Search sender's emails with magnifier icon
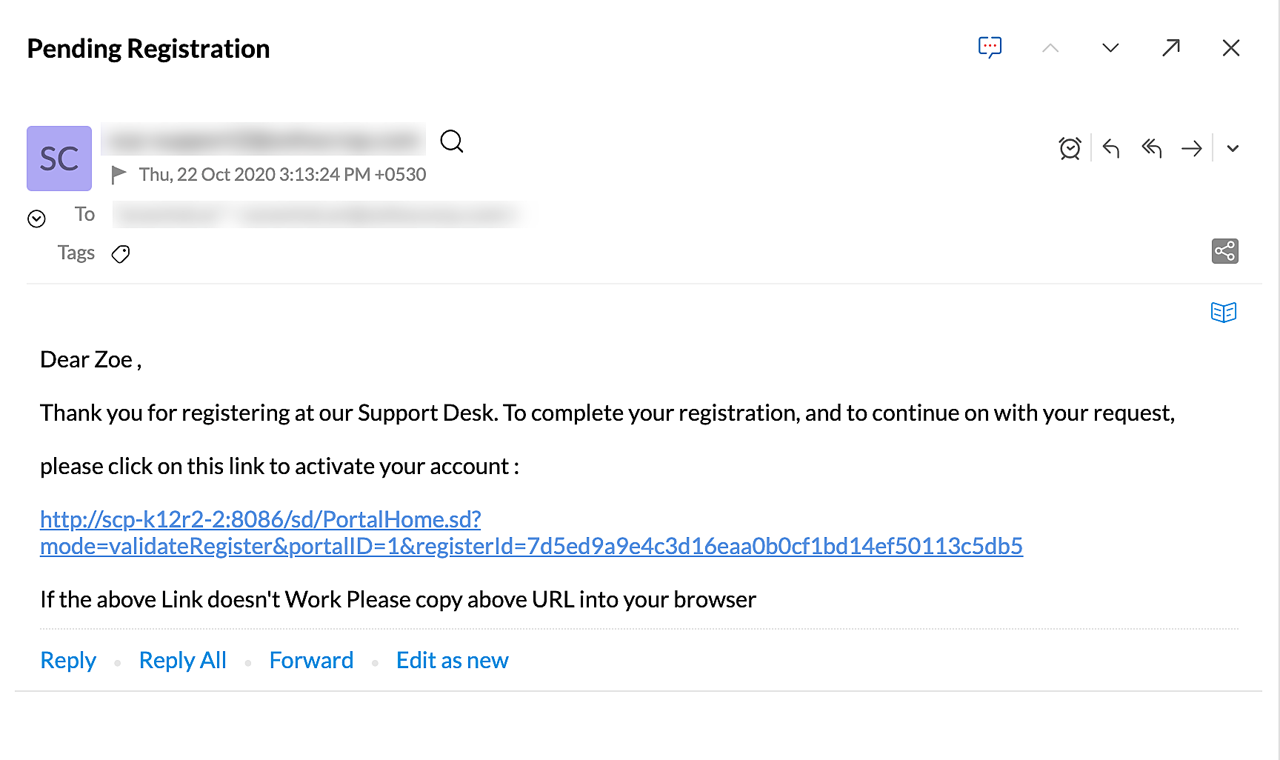1280x760 pixels. [x=451, y=141]
